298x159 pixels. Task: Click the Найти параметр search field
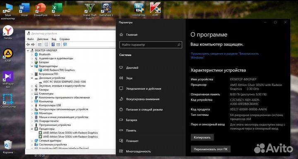pos(151,45)
